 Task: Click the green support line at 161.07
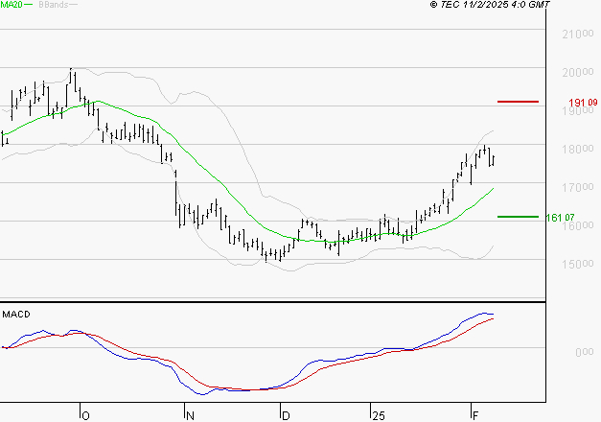518,217
